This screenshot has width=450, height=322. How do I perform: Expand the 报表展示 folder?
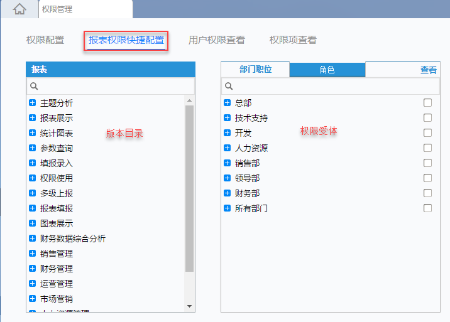tap(33, 118)
